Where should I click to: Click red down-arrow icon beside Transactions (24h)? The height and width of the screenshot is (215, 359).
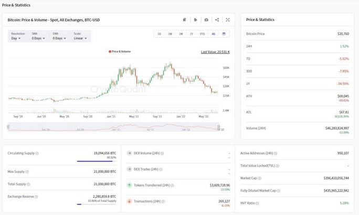(129, 201)
